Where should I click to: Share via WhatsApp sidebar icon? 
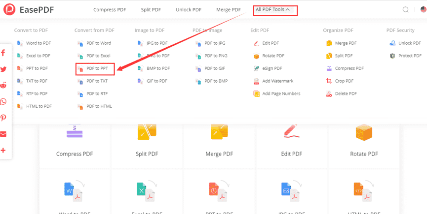[3, 102]
